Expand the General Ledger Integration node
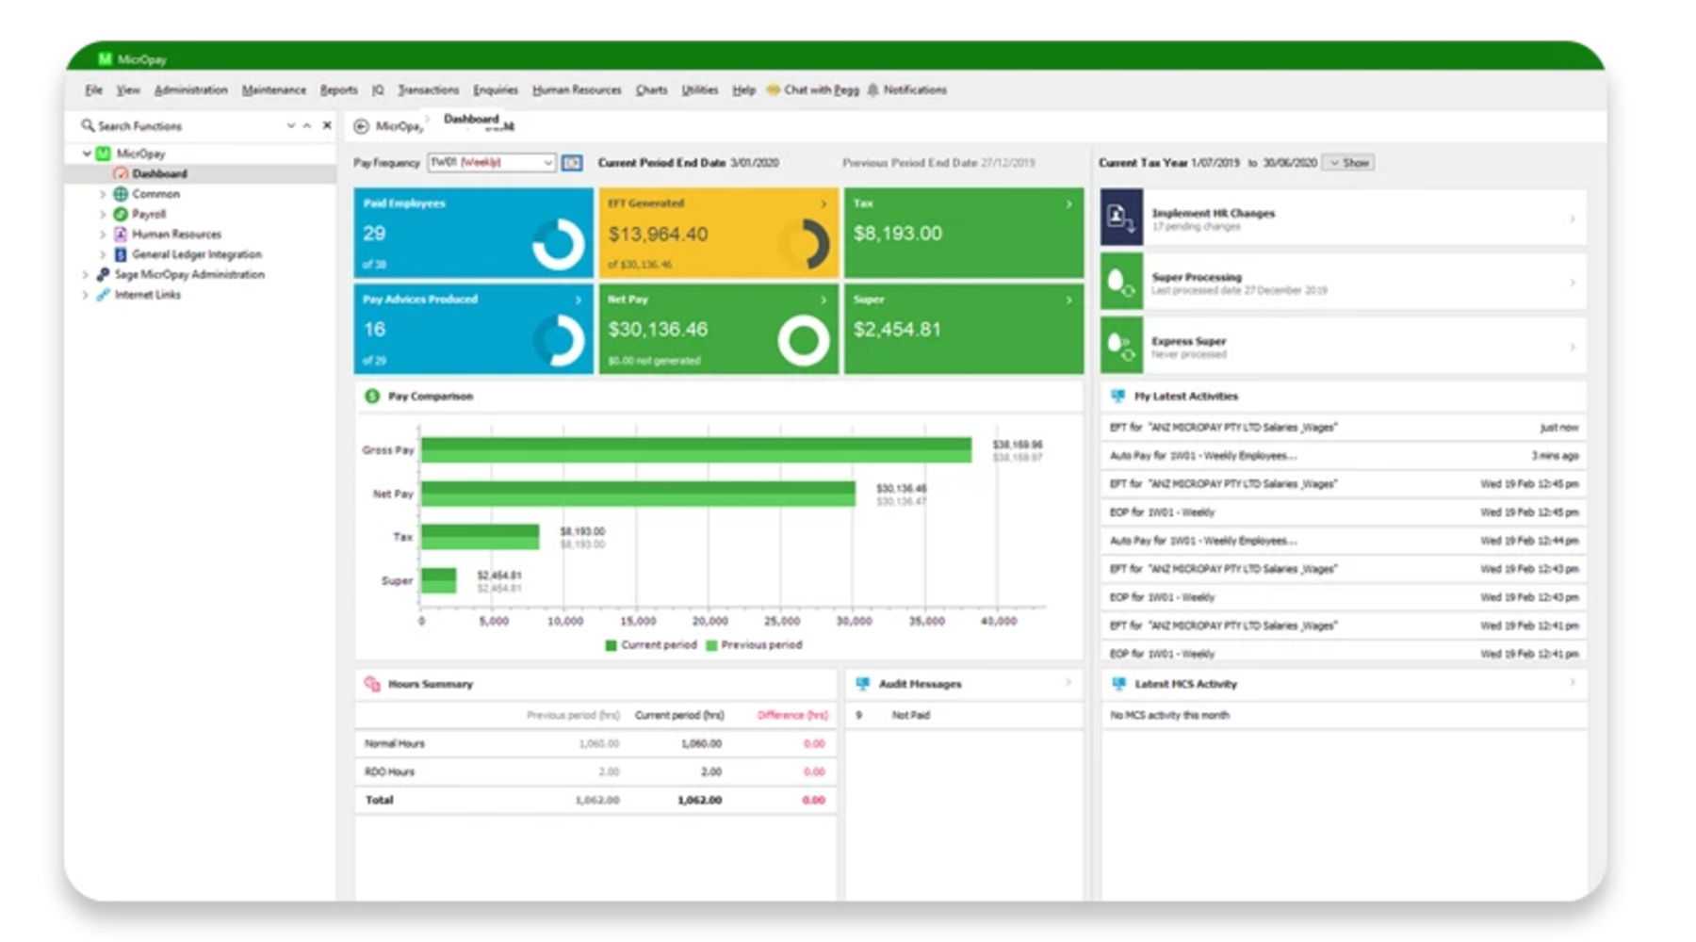This screenshot has height=942, width=1696. [x=103, y=254]
